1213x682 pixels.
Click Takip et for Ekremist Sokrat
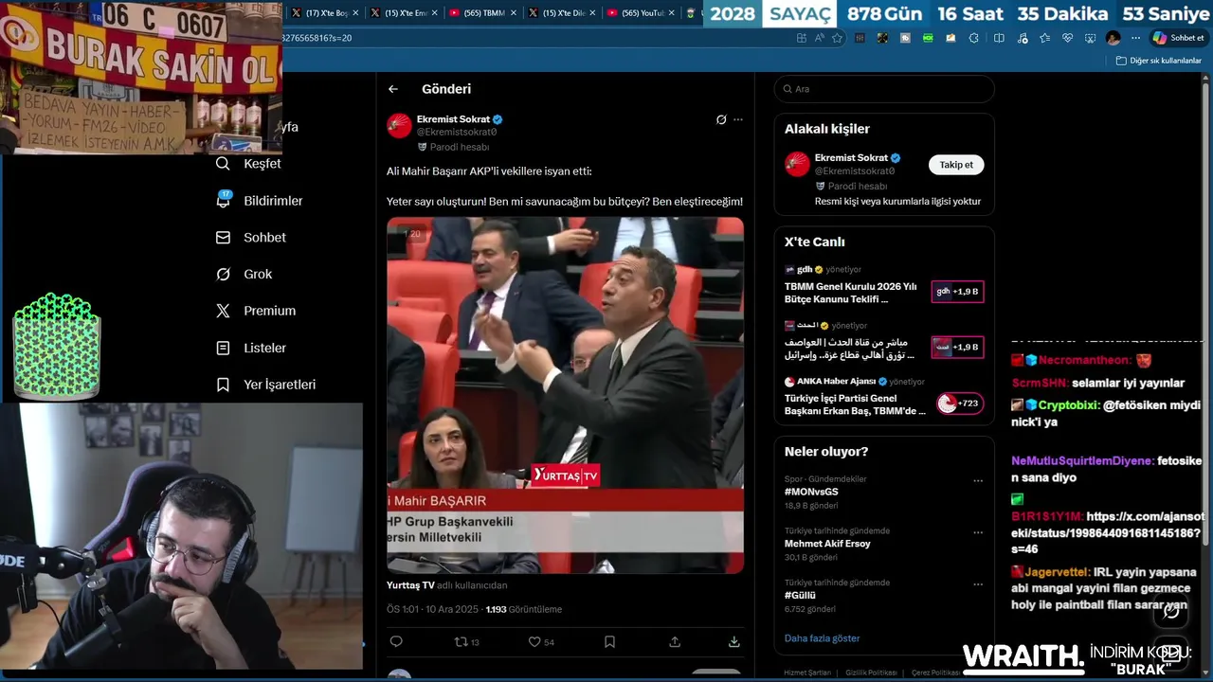(956, 165)
